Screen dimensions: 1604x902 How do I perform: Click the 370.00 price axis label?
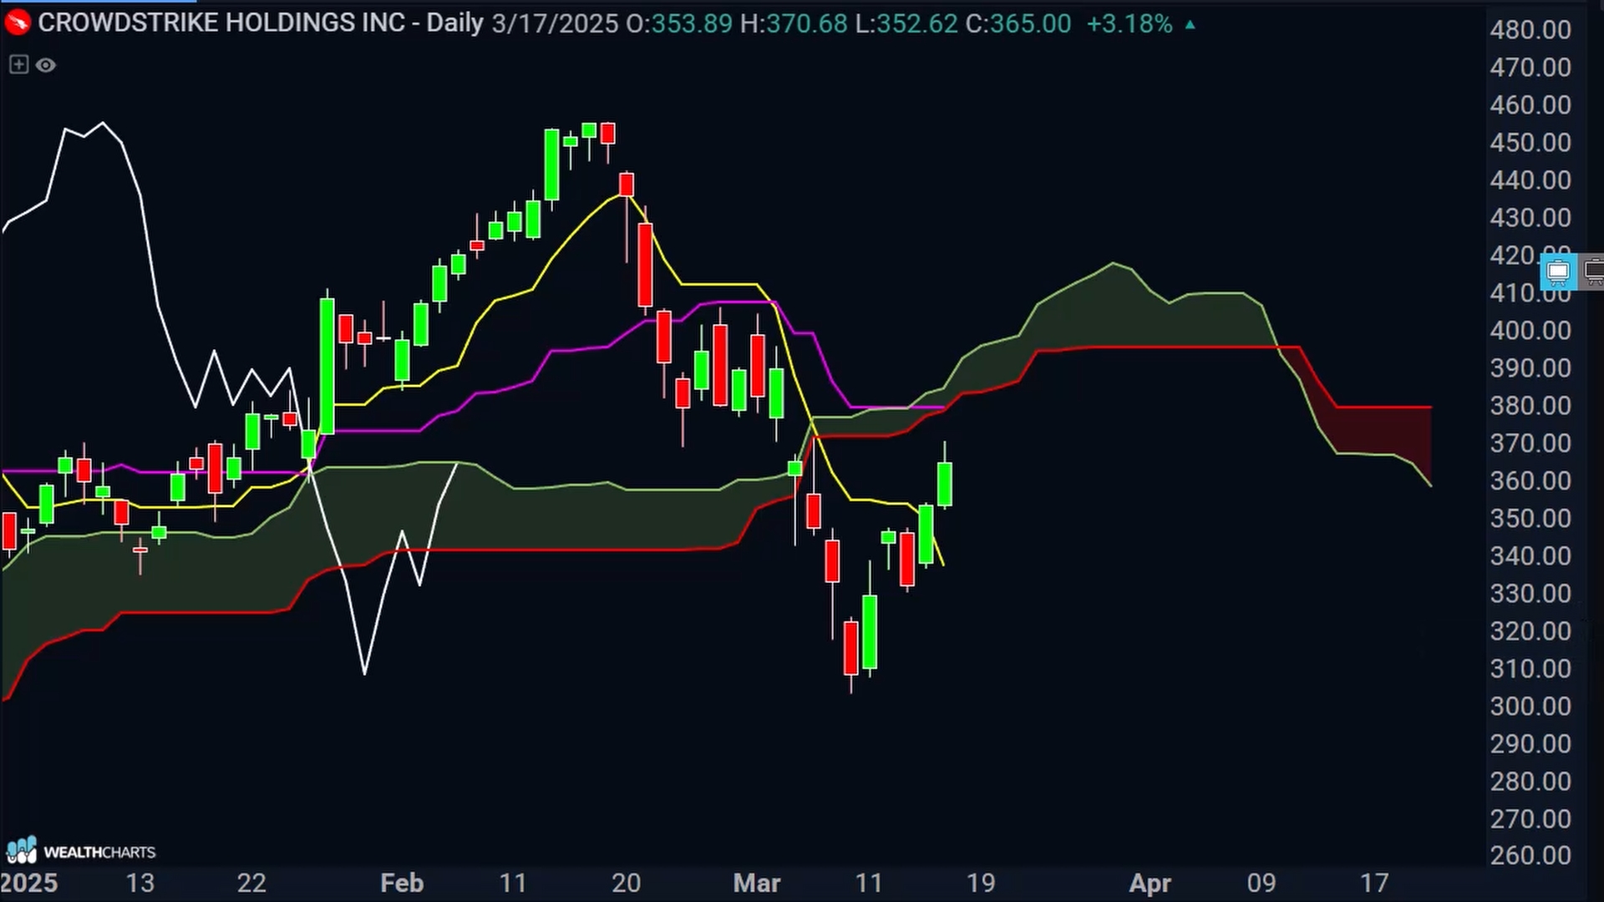coord(1530,443)
